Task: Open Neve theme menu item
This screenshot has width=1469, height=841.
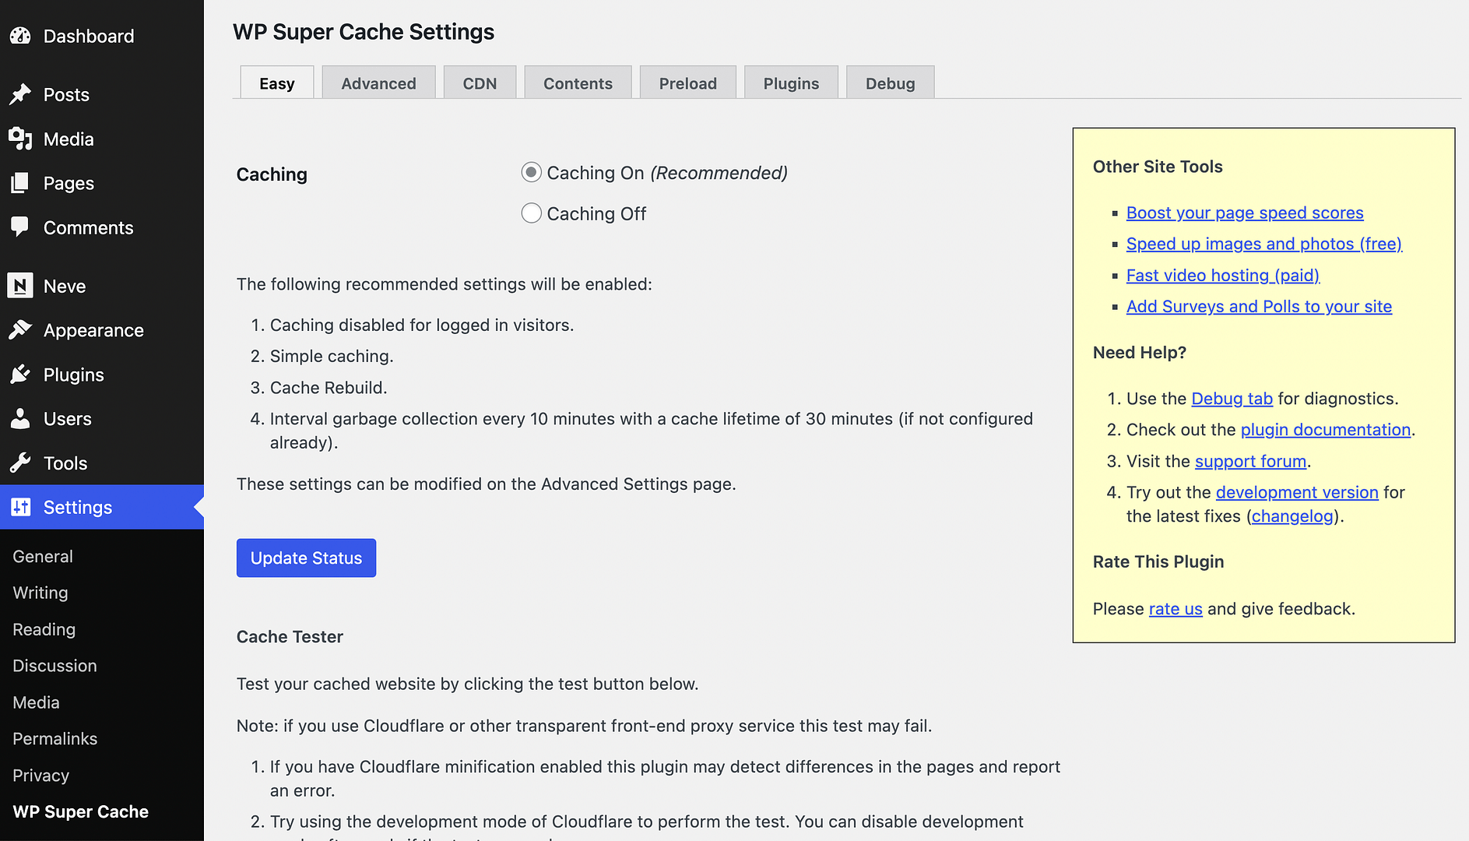Action: 102,286
